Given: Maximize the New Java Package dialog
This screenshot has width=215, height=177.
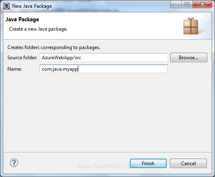Looking at the screenshot, I should coord(187,4).
